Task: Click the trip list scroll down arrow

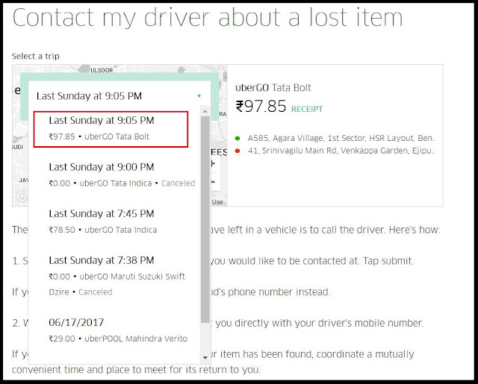Action: coord(205,357)
